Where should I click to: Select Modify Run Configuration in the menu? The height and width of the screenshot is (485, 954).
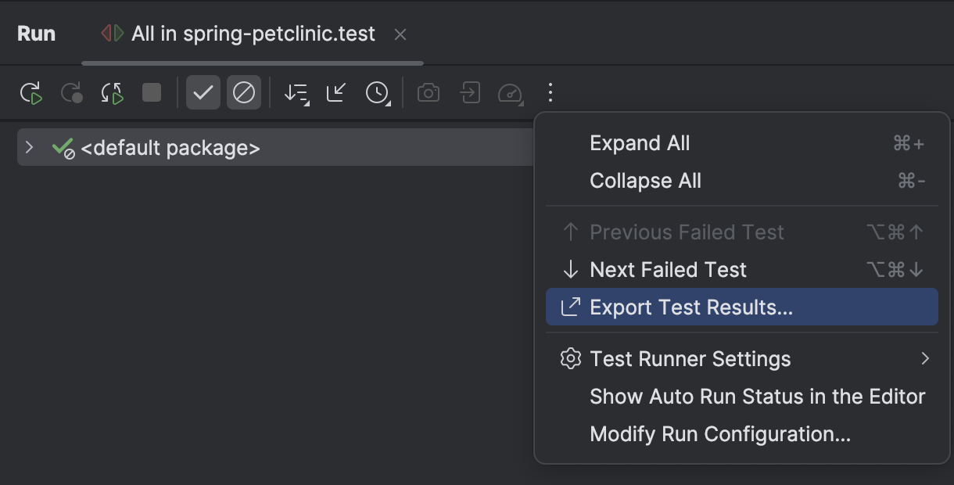pos(721,433)
